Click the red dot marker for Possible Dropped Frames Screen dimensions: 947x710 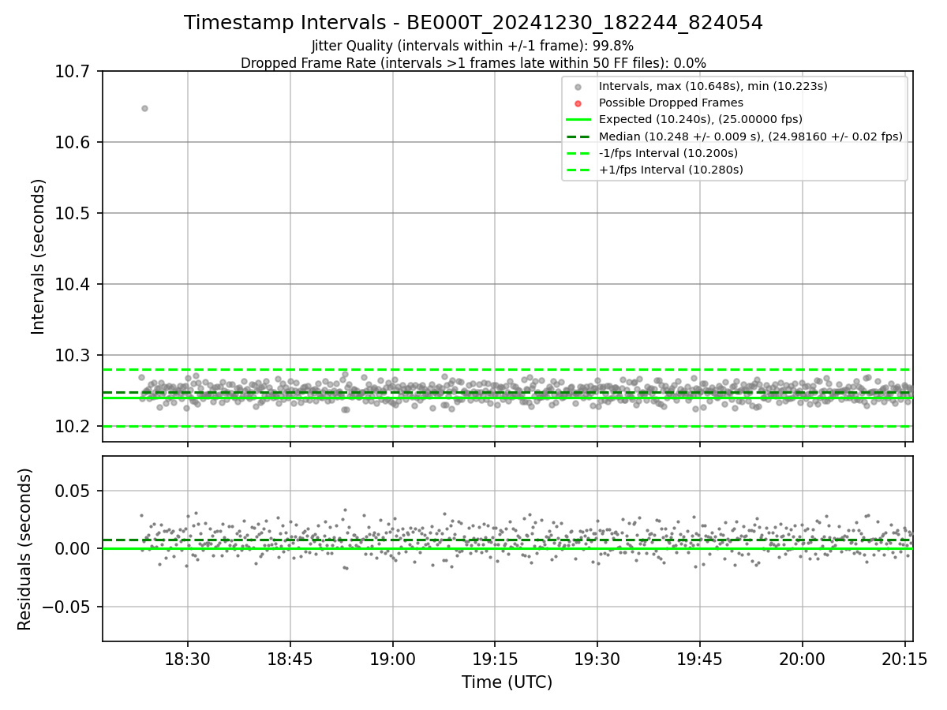pos(578,103)
